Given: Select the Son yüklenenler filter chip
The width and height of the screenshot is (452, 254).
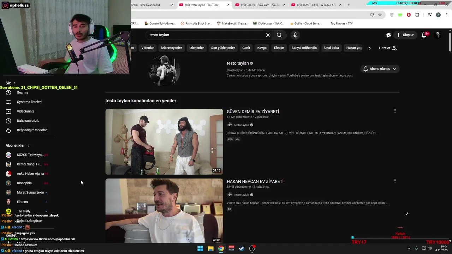Looking at the screenshot, I should click(x=223, y=48).
